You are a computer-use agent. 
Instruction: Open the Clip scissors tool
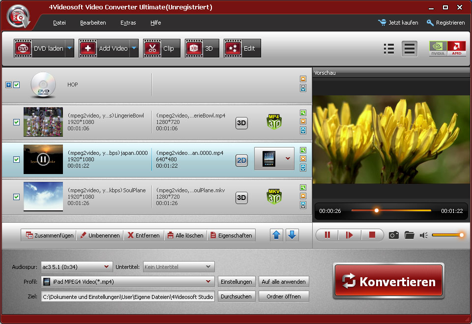(162, 48)
